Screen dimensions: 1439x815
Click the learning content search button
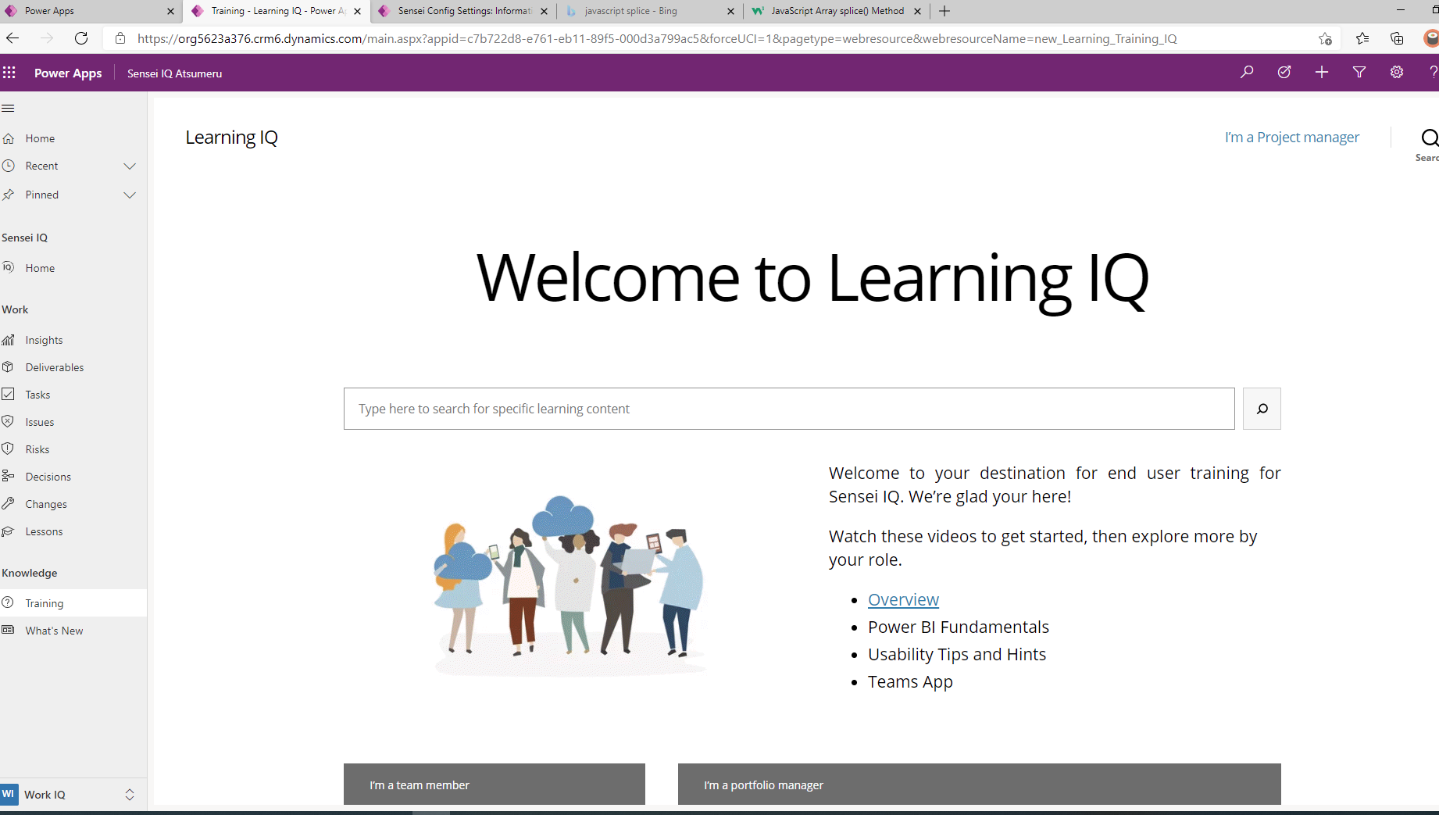click(x=1262, y=409)
